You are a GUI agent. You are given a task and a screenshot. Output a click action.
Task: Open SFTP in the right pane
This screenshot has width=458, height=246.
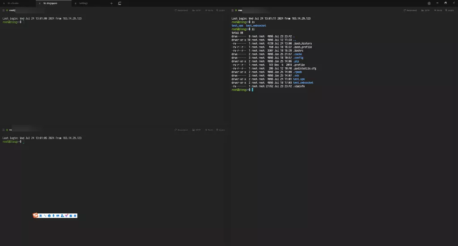(426, 10)
